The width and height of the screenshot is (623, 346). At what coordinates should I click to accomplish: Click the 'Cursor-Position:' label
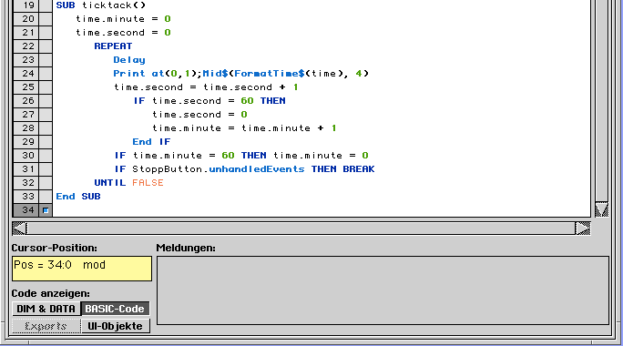tap(54, 248)
